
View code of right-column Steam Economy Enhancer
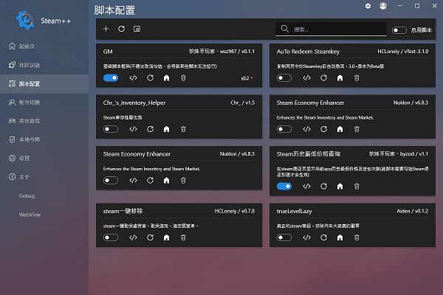pyautogui.click(x=306, y=129)
